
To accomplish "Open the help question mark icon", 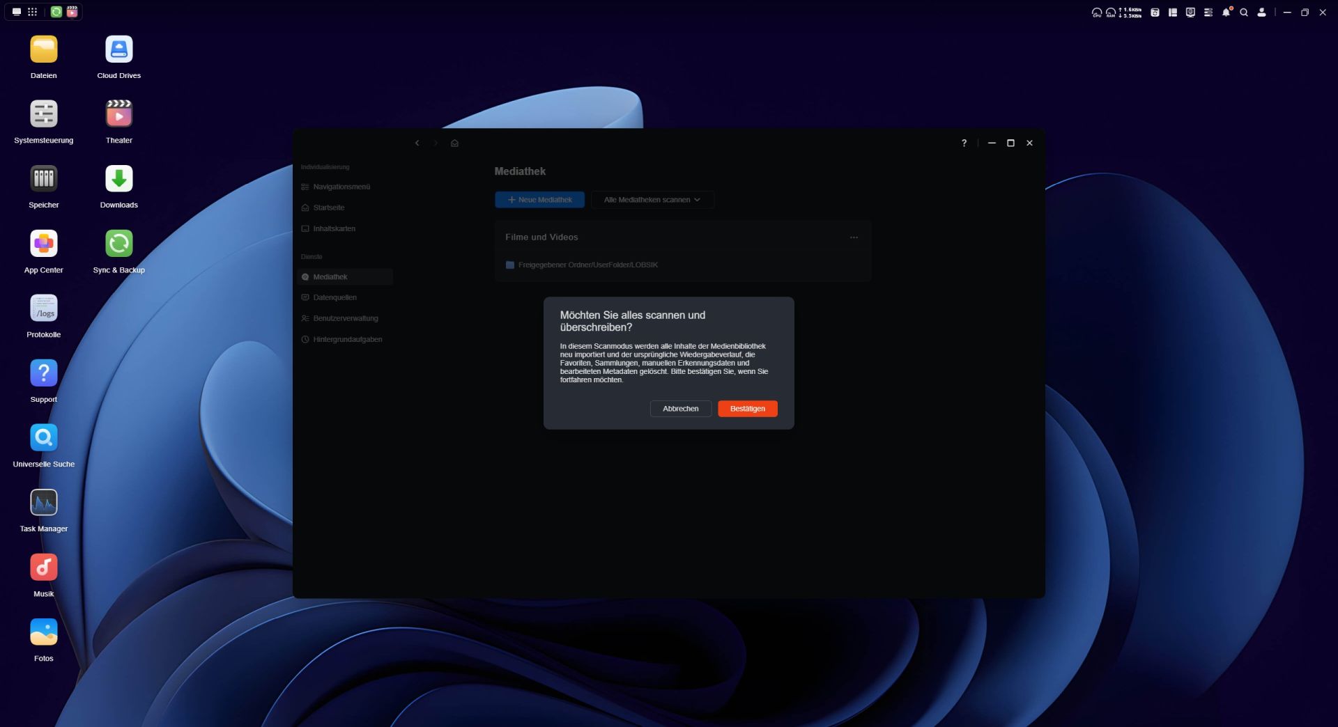I will click(x=964, y=143).
